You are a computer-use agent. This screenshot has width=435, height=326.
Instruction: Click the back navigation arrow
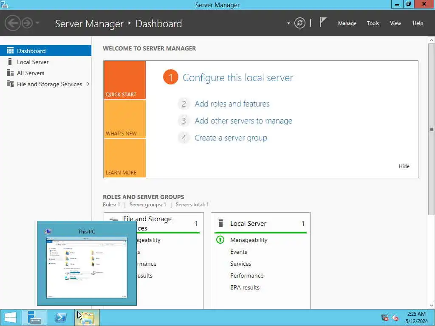[12, 23]
